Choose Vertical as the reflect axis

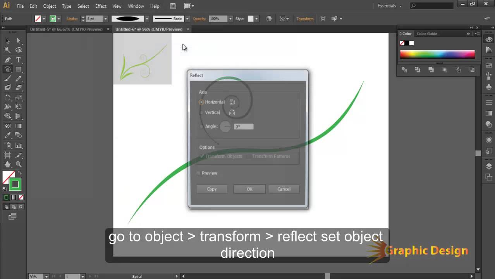(x=201, y=112)
